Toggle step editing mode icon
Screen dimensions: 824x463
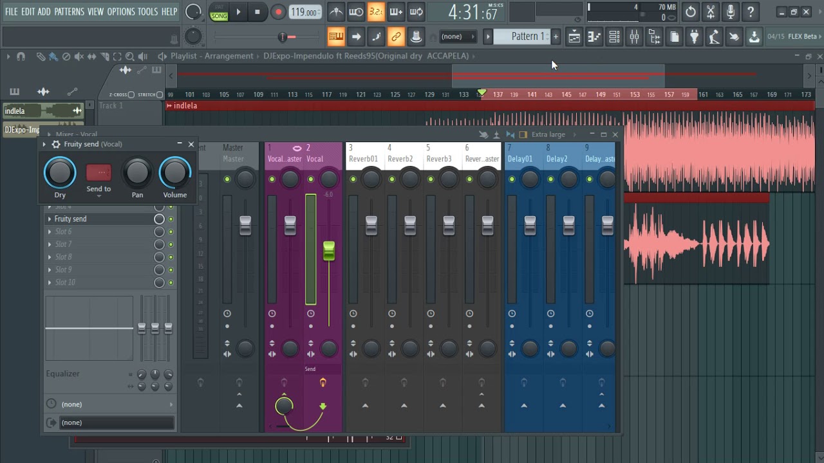pos(376,37)
